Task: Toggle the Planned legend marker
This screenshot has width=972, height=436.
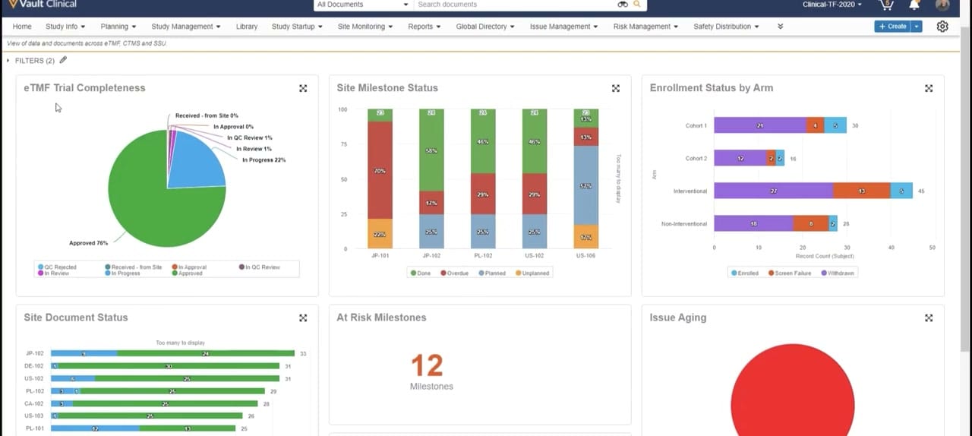Action: (481, 273)
